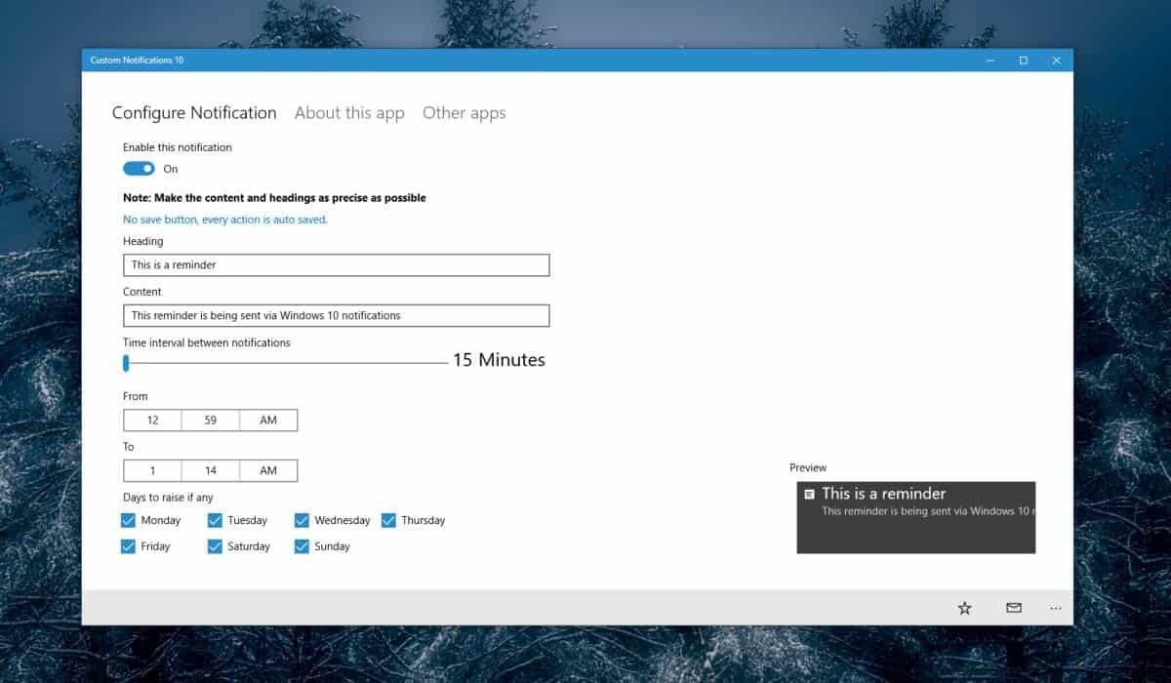Screen dimensions: 1171x683
Task: Disable the Sunday checkbox
Action: [302, 546]
